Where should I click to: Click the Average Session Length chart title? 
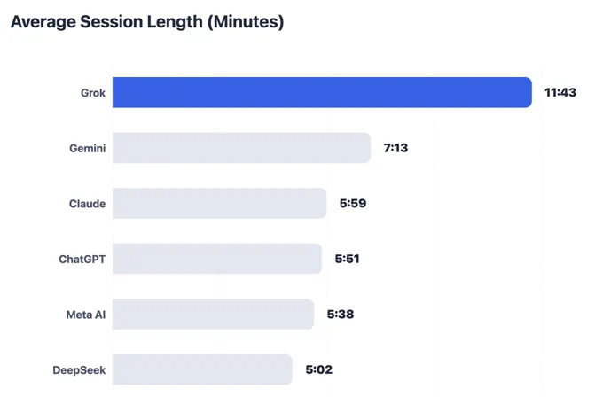(147, 22)
